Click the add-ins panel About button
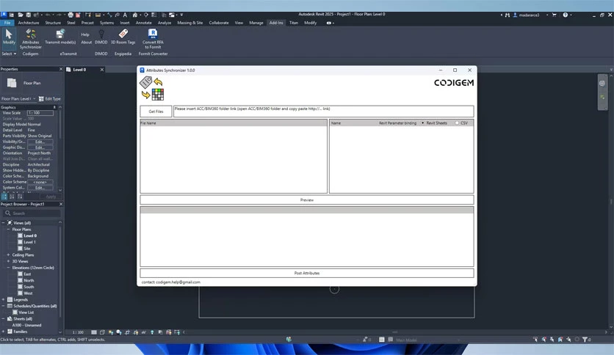 point(86,43)
